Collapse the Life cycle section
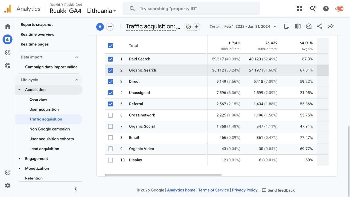 pyautogui.click(x=77, y=80)
